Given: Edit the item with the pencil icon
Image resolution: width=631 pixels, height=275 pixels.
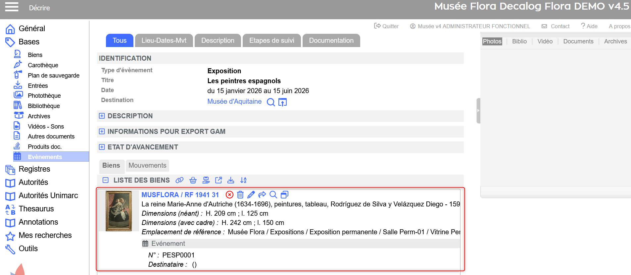Looking at the screenshot, I should tap(251, 195).
